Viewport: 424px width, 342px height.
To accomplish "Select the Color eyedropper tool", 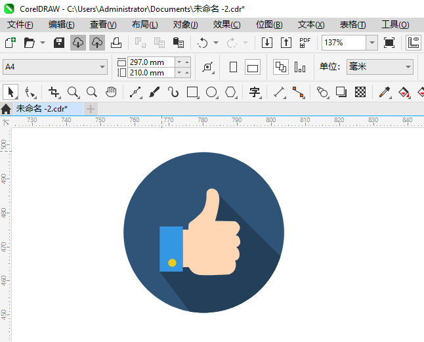I will (385, 92).
